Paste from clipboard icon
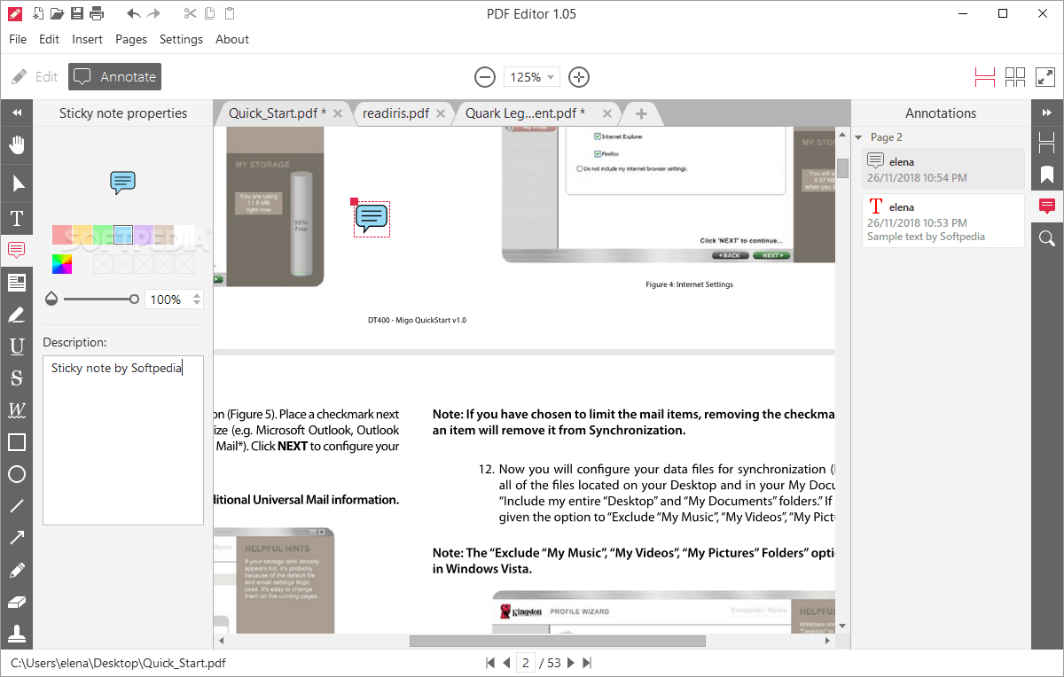 click(x=230, y=13)
